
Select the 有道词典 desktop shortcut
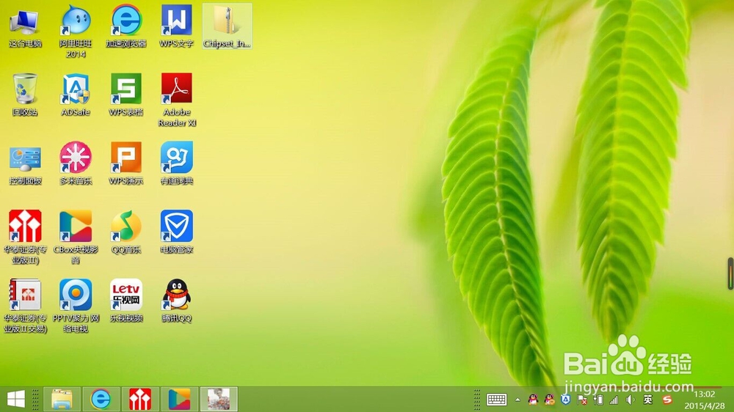[176, 163]
